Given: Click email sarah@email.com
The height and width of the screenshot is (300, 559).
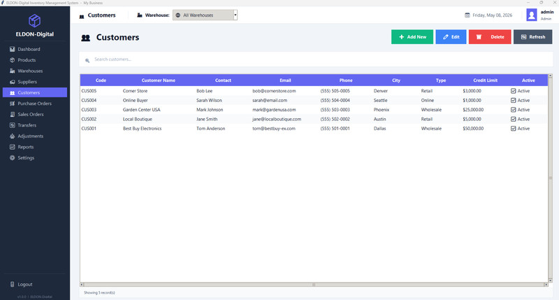Looking at the screenshot, I should tap(270, 100).
